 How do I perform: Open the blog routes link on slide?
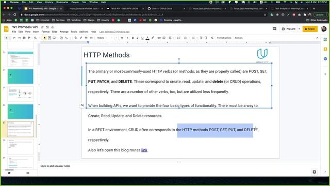[144, 150]
